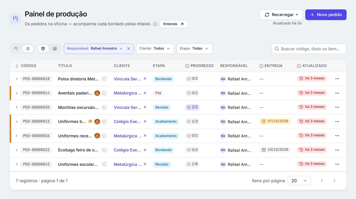Viewport: 356px width, 199px height.
Task: Click warning icon on Uniformes b... row
Action: (97, 122)
